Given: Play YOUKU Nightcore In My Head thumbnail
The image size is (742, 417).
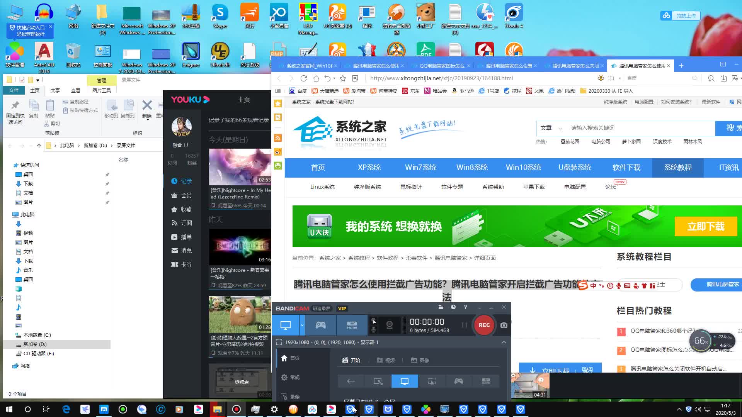Looking at the screenshot, I should (x=240, y=167).
